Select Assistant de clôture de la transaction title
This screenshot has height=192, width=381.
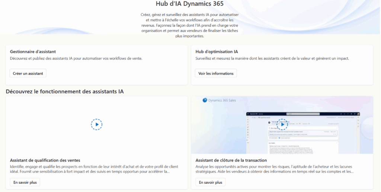[231, 160]
